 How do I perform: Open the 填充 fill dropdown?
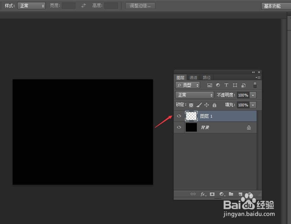[253, 105]
